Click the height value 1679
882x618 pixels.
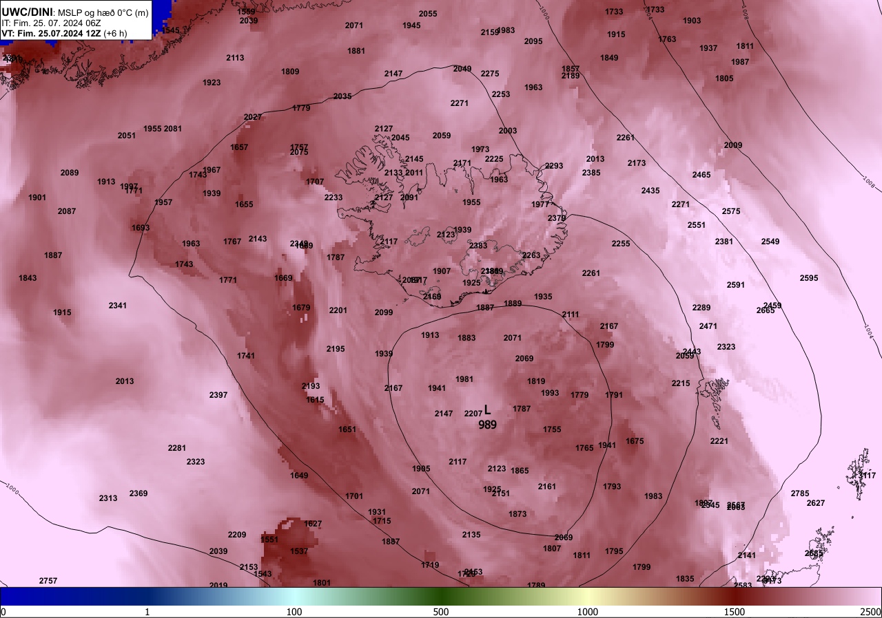tap(301, 308)
